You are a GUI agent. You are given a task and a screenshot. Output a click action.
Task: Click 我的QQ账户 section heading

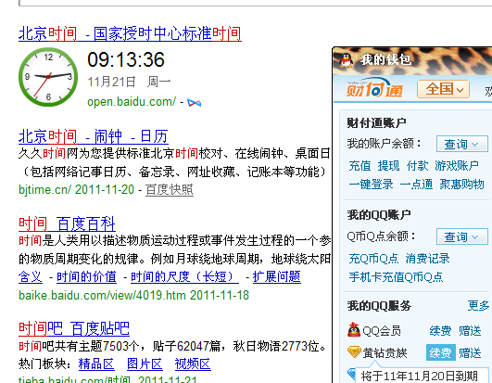(x=379, y=215)
